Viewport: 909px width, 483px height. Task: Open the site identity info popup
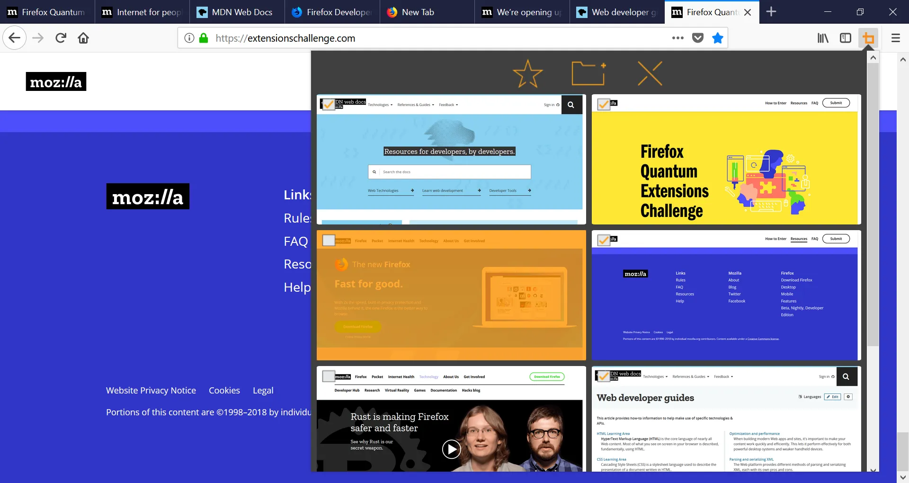[x=189, y=38]
